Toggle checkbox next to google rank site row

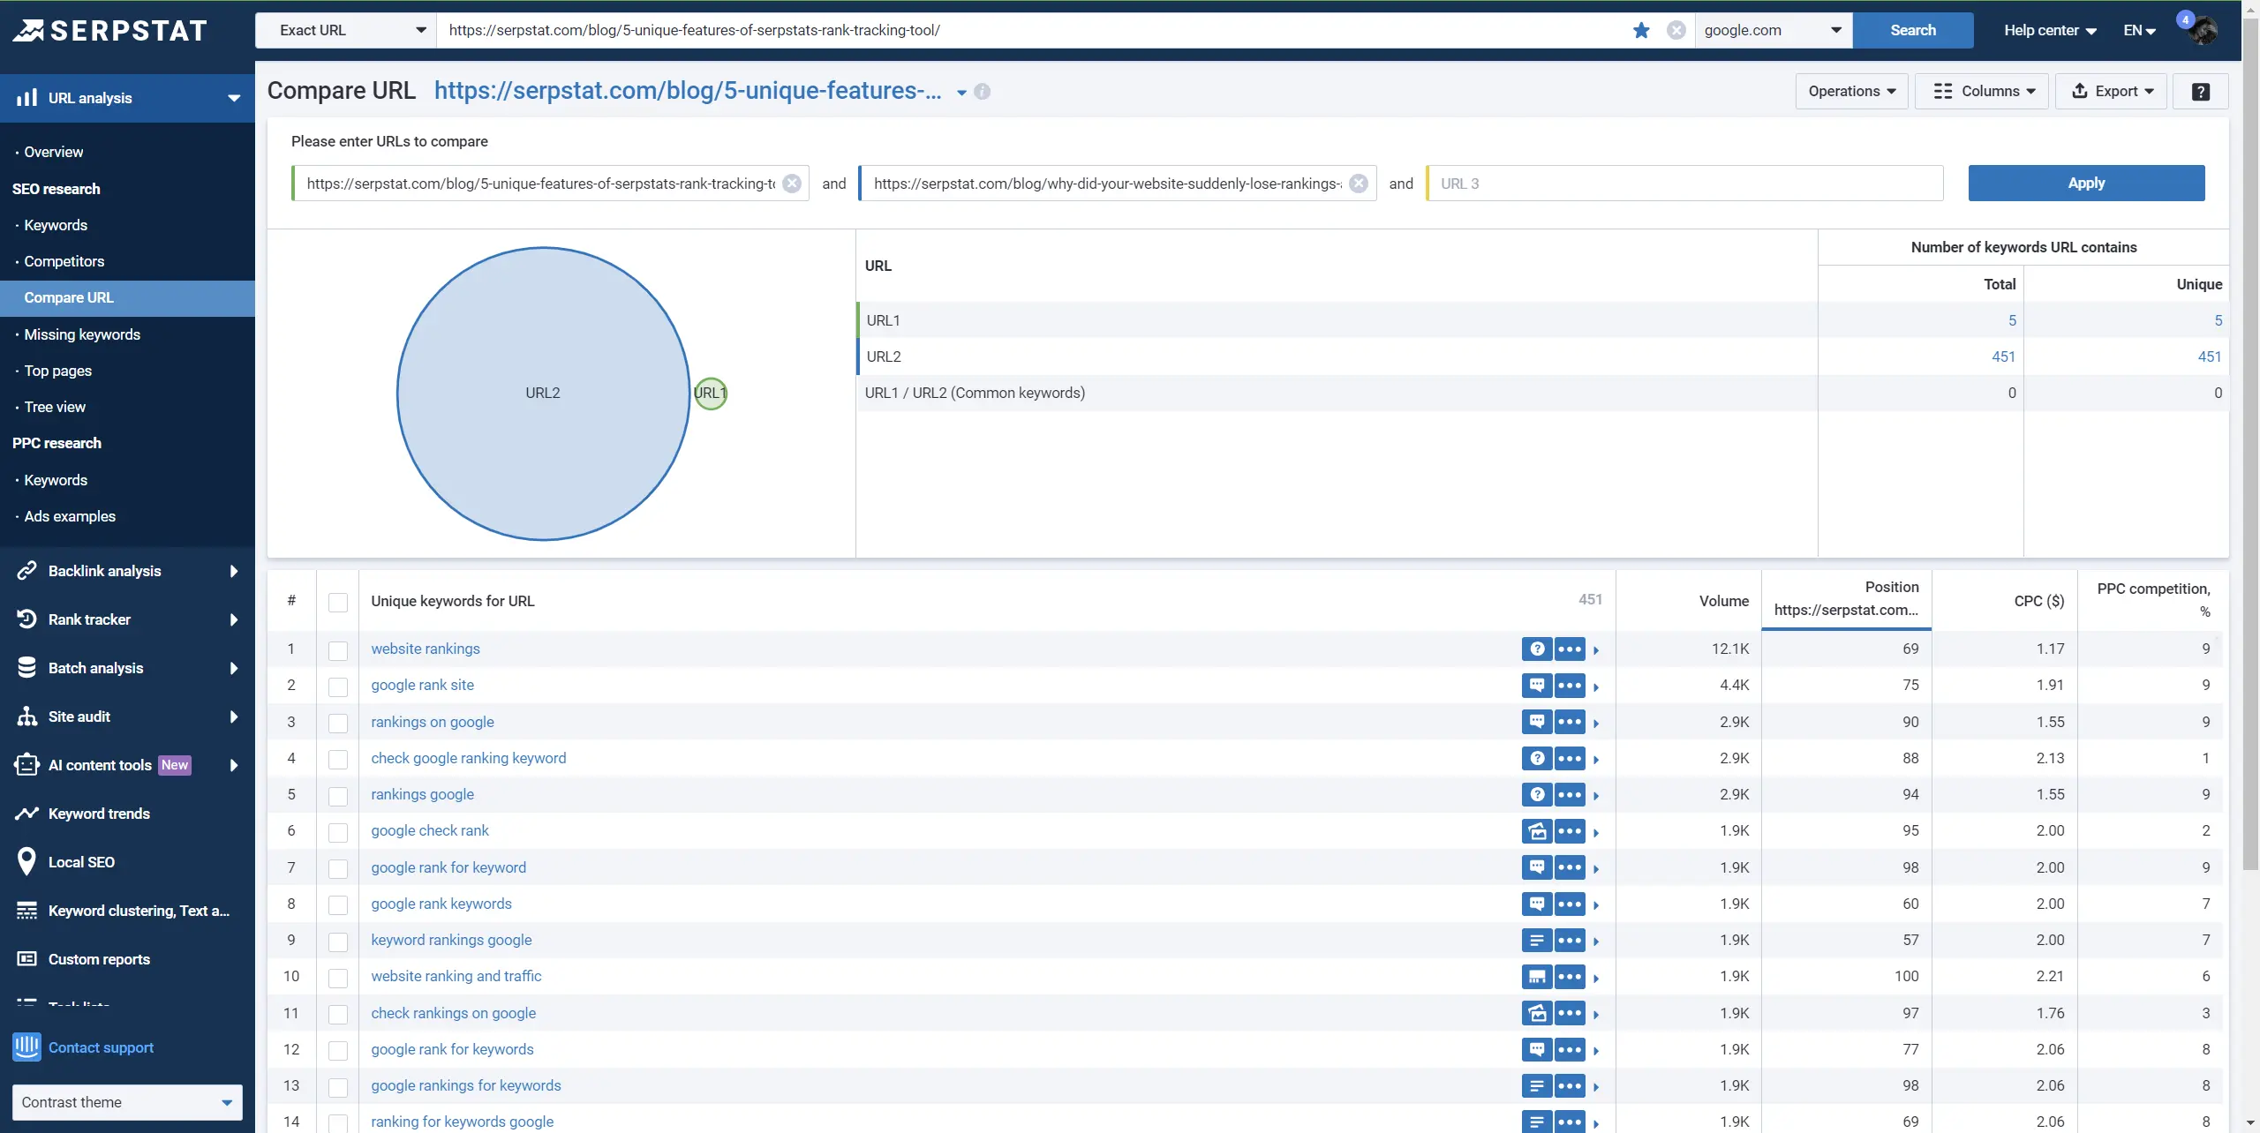(336, 685)
